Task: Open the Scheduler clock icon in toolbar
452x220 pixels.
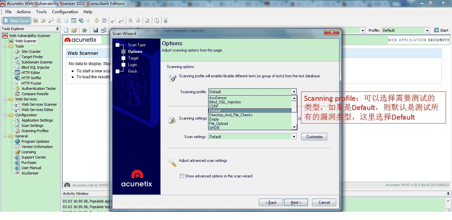Action: point(157,20)
